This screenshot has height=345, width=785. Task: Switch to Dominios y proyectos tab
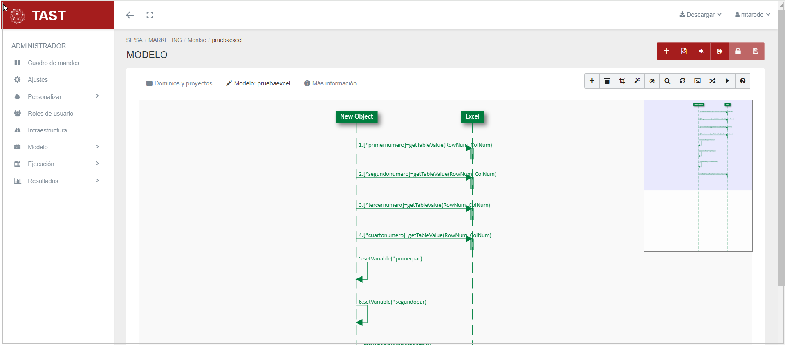[x=179, y=83]
